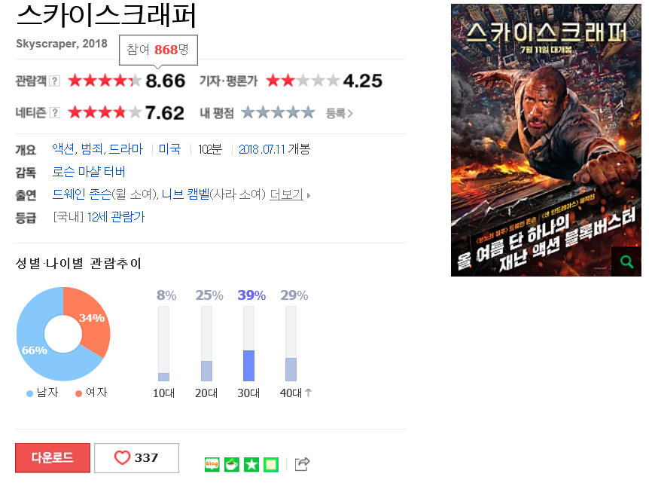
Task: Open the share arrow icon
Action: pos(302,464)
